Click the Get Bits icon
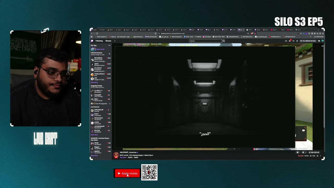This screenshot has width=334, height=188. tap(297, 41)
